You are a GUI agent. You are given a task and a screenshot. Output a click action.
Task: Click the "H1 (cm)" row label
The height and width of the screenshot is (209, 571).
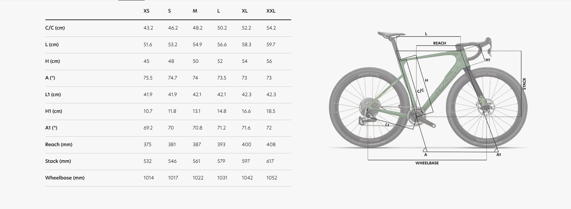(54, 111)
